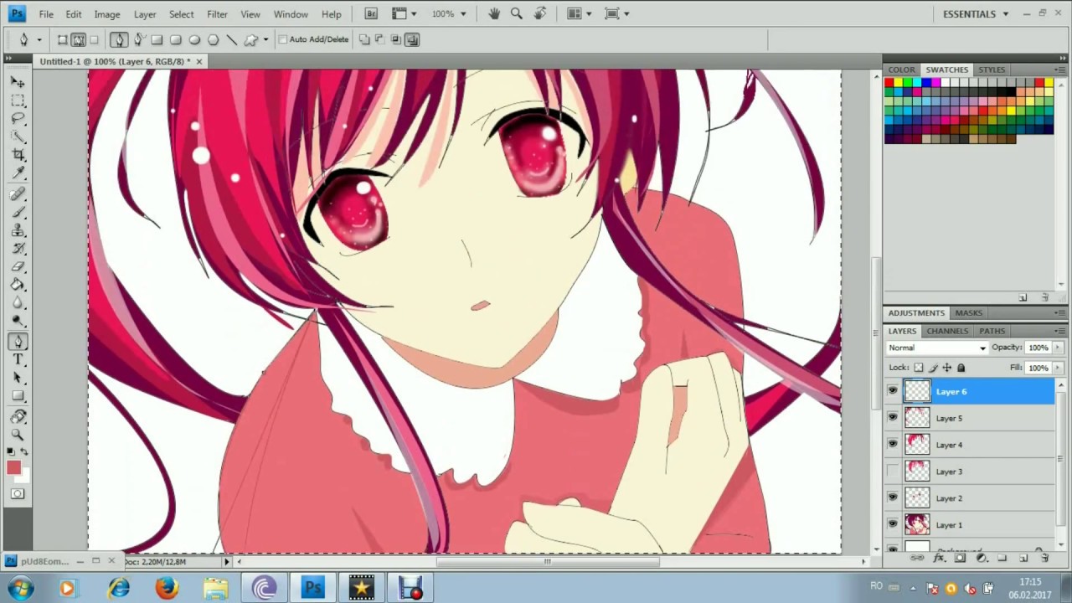This screenshot has height=603, width=1072.
Task: Select the Type tool
Action: tap(18, 360)
